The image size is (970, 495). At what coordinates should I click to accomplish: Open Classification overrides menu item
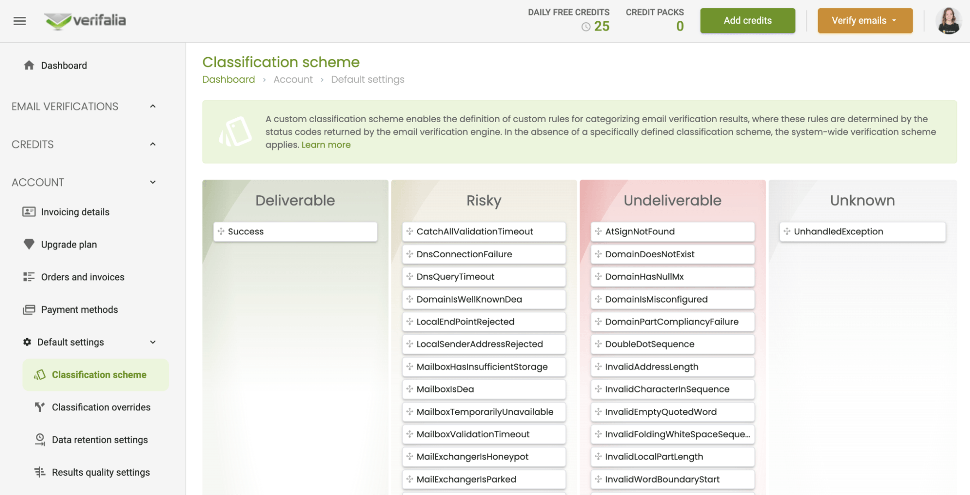tap(101, 407)
